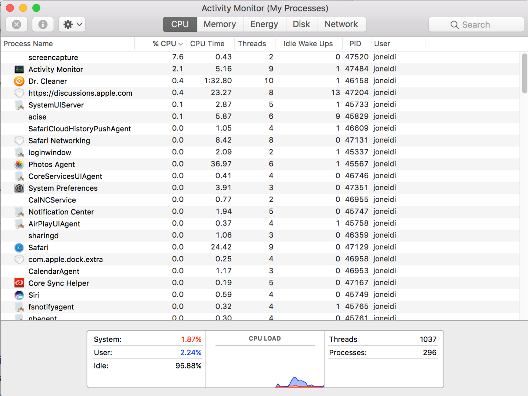
Task: Click the System Preferences gear icon
Action: (19, 188)
